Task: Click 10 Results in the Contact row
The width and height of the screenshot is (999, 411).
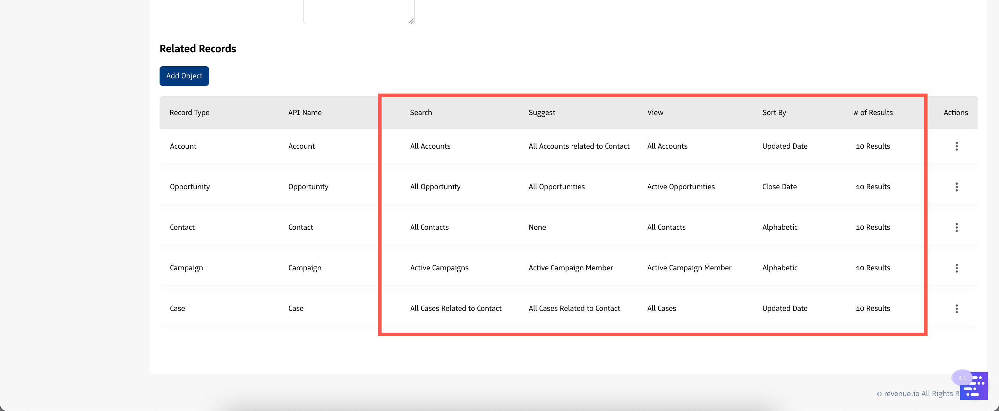Action: click(x=873, y=227)
